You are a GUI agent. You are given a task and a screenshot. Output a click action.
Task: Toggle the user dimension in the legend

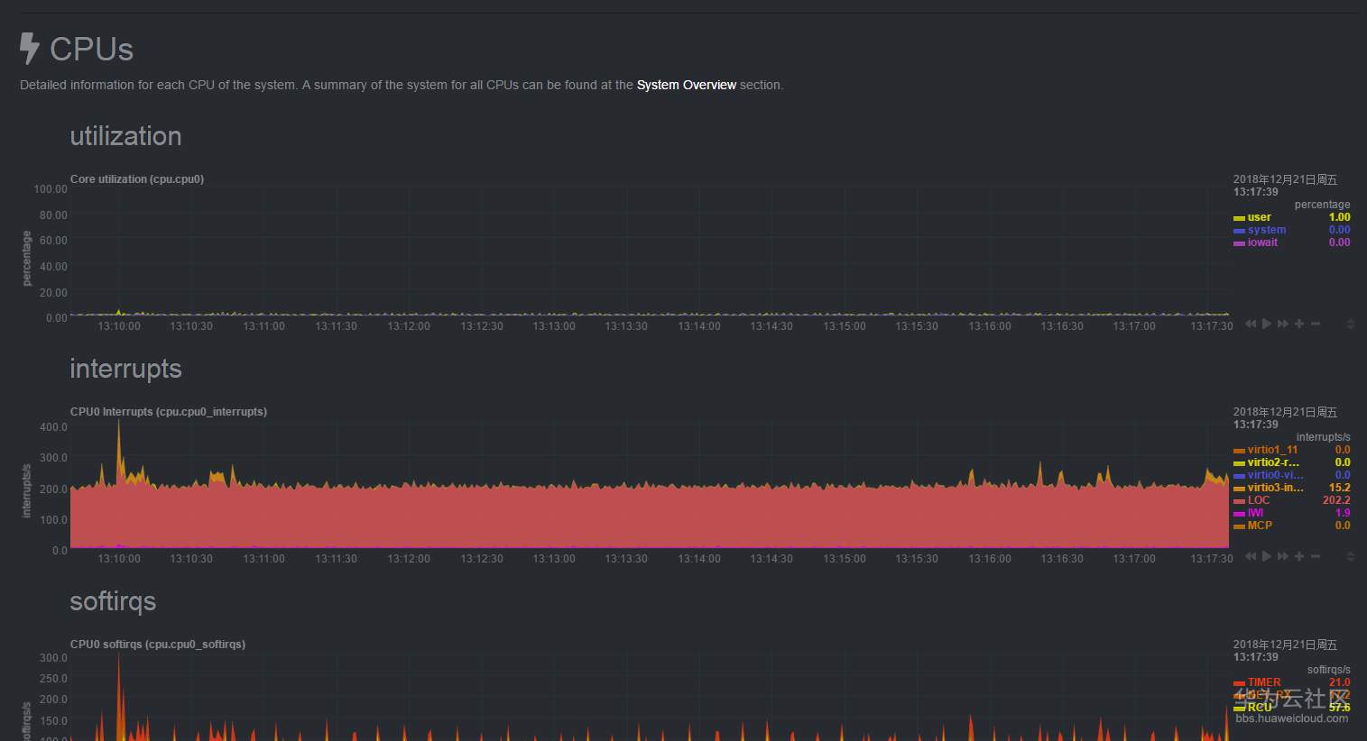pyautogui.click(x=1259, y=217)
